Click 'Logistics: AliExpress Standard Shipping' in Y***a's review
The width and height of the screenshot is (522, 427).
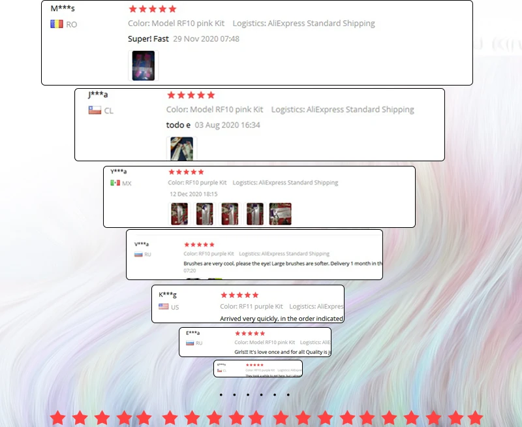click(285, 183)
